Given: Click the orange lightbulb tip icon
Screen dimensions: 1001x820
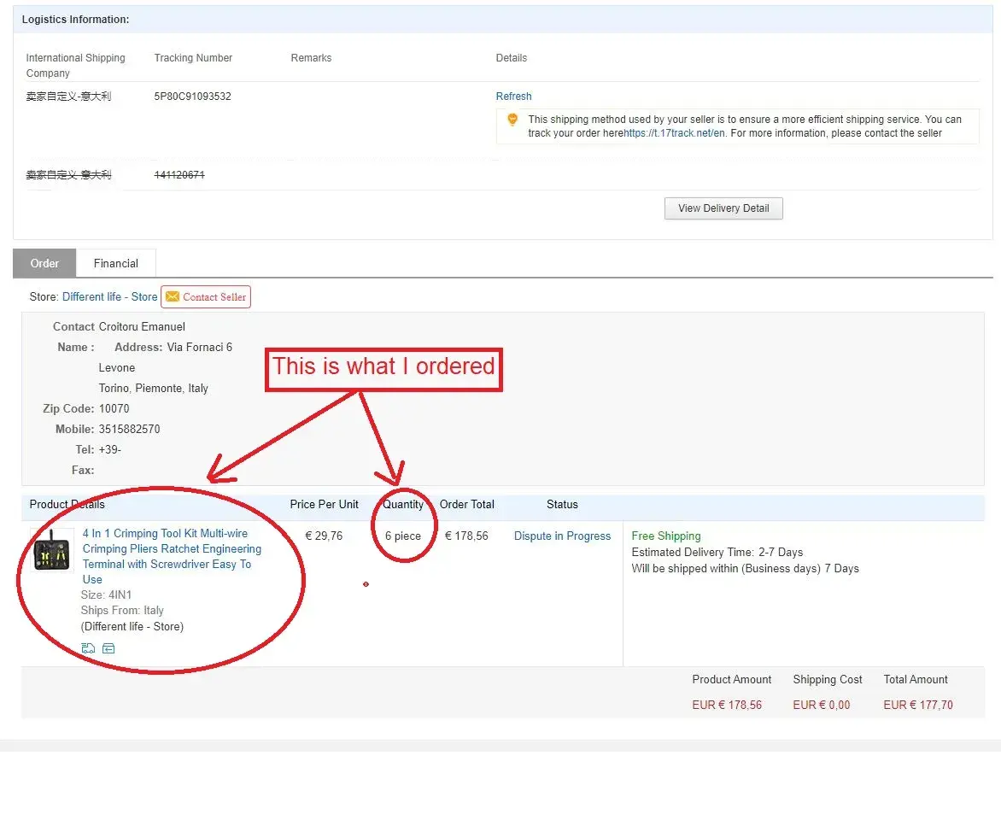Looking at the screenshot, I should 512,120.
